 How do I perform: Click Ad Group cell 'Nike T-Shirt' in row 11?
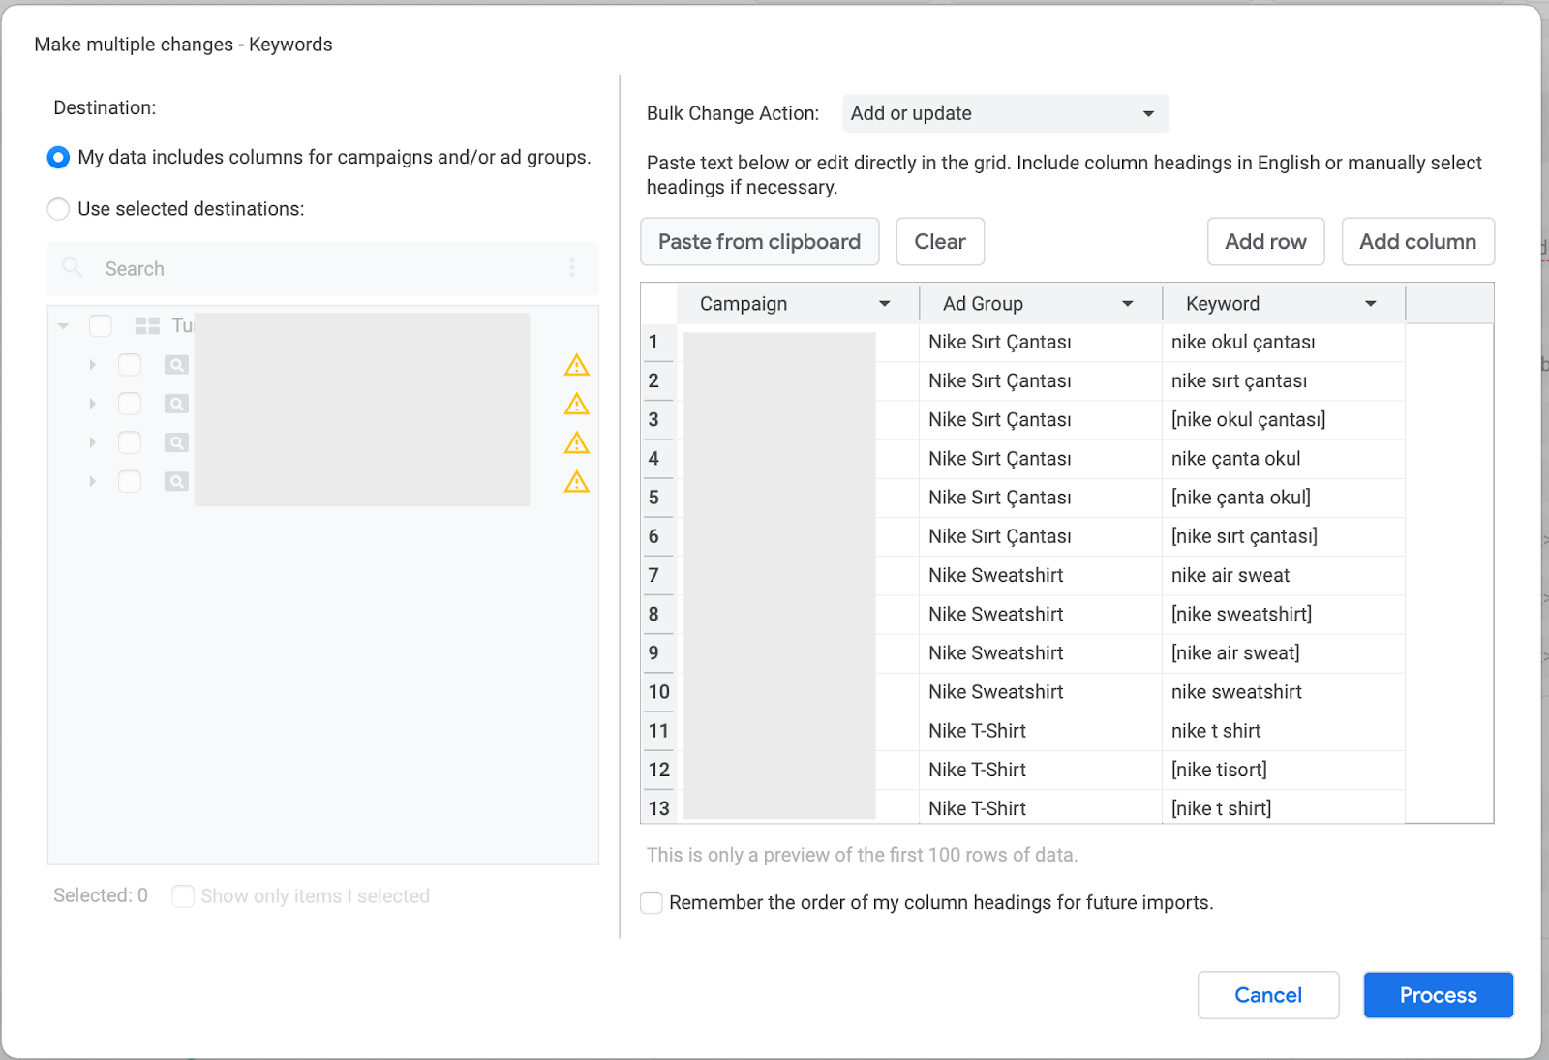click(1041, 731)
